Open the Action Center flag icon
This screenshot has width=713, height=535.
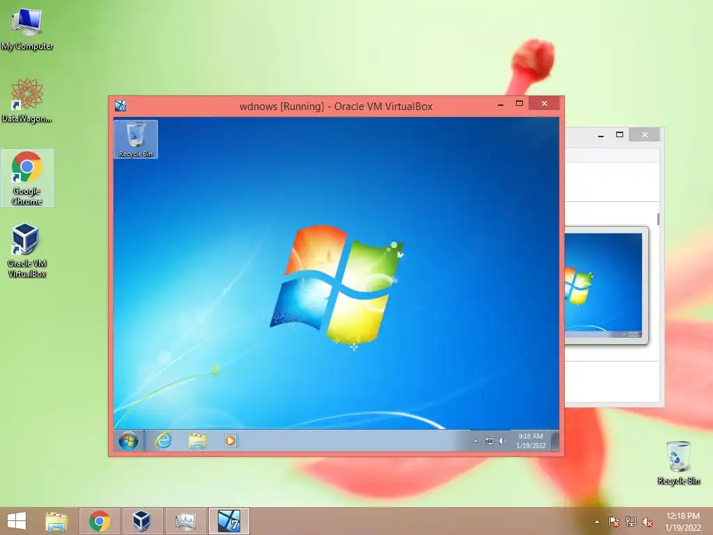tap(613, 522)
